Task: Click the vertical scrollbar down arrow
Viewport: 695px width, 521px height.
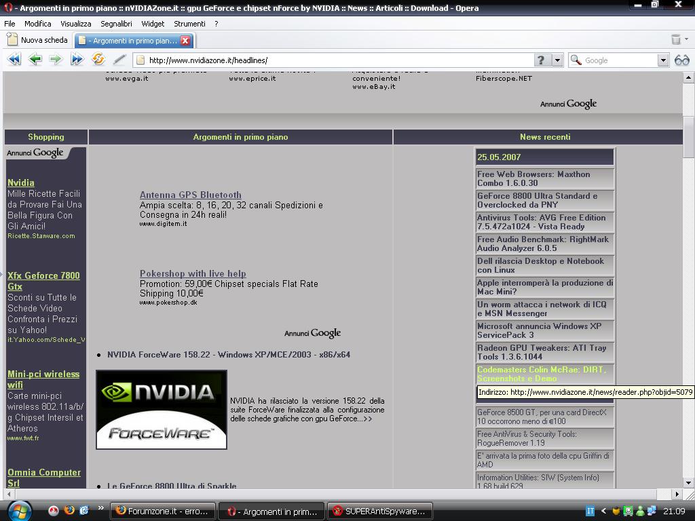Action: [688, 483]
